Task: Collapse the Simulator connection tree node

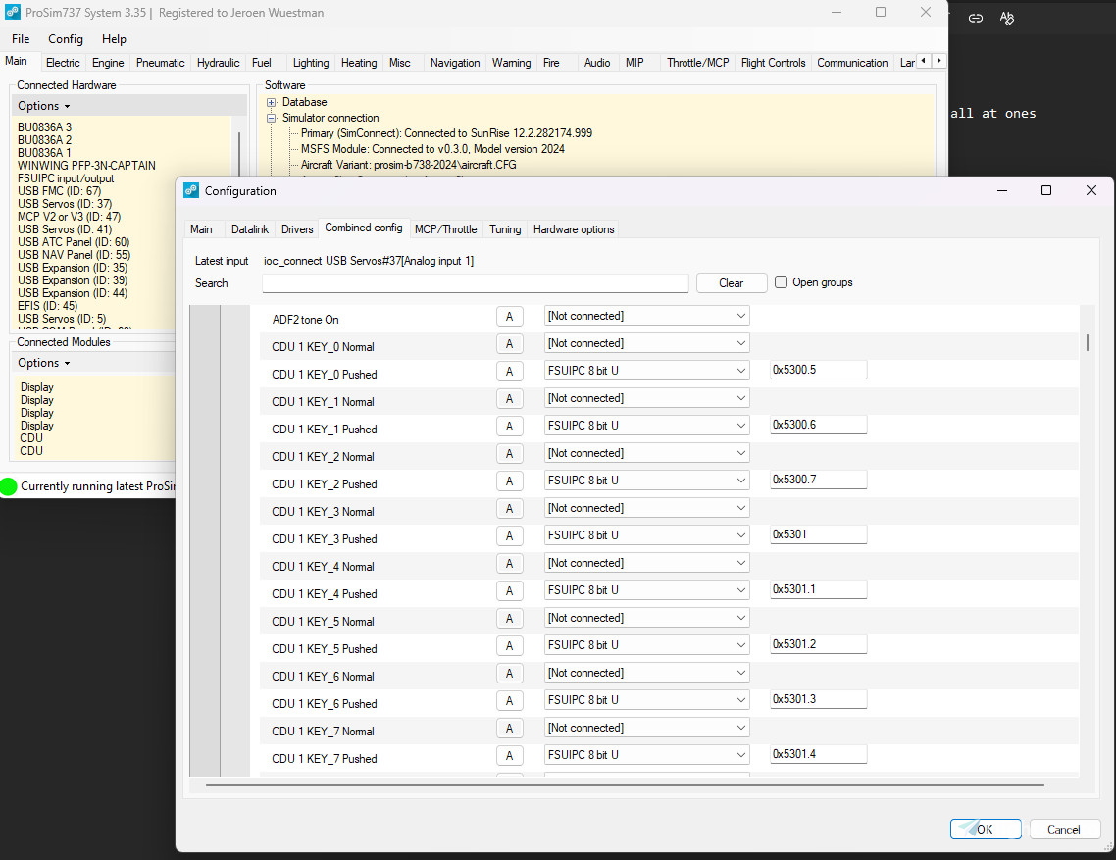Action: [x=270, y=118]
